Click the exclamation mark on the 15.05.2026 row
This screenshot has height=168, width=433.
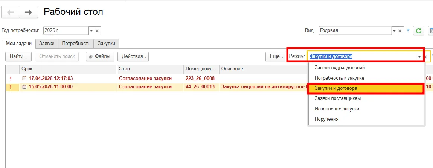11,88
